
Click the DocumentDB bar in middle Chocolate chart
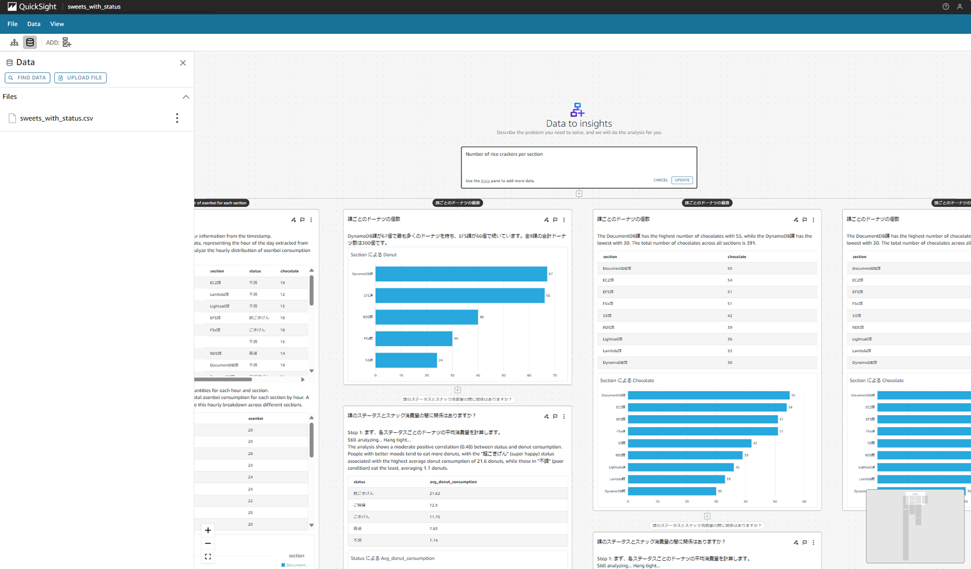[x=709, y=395]
